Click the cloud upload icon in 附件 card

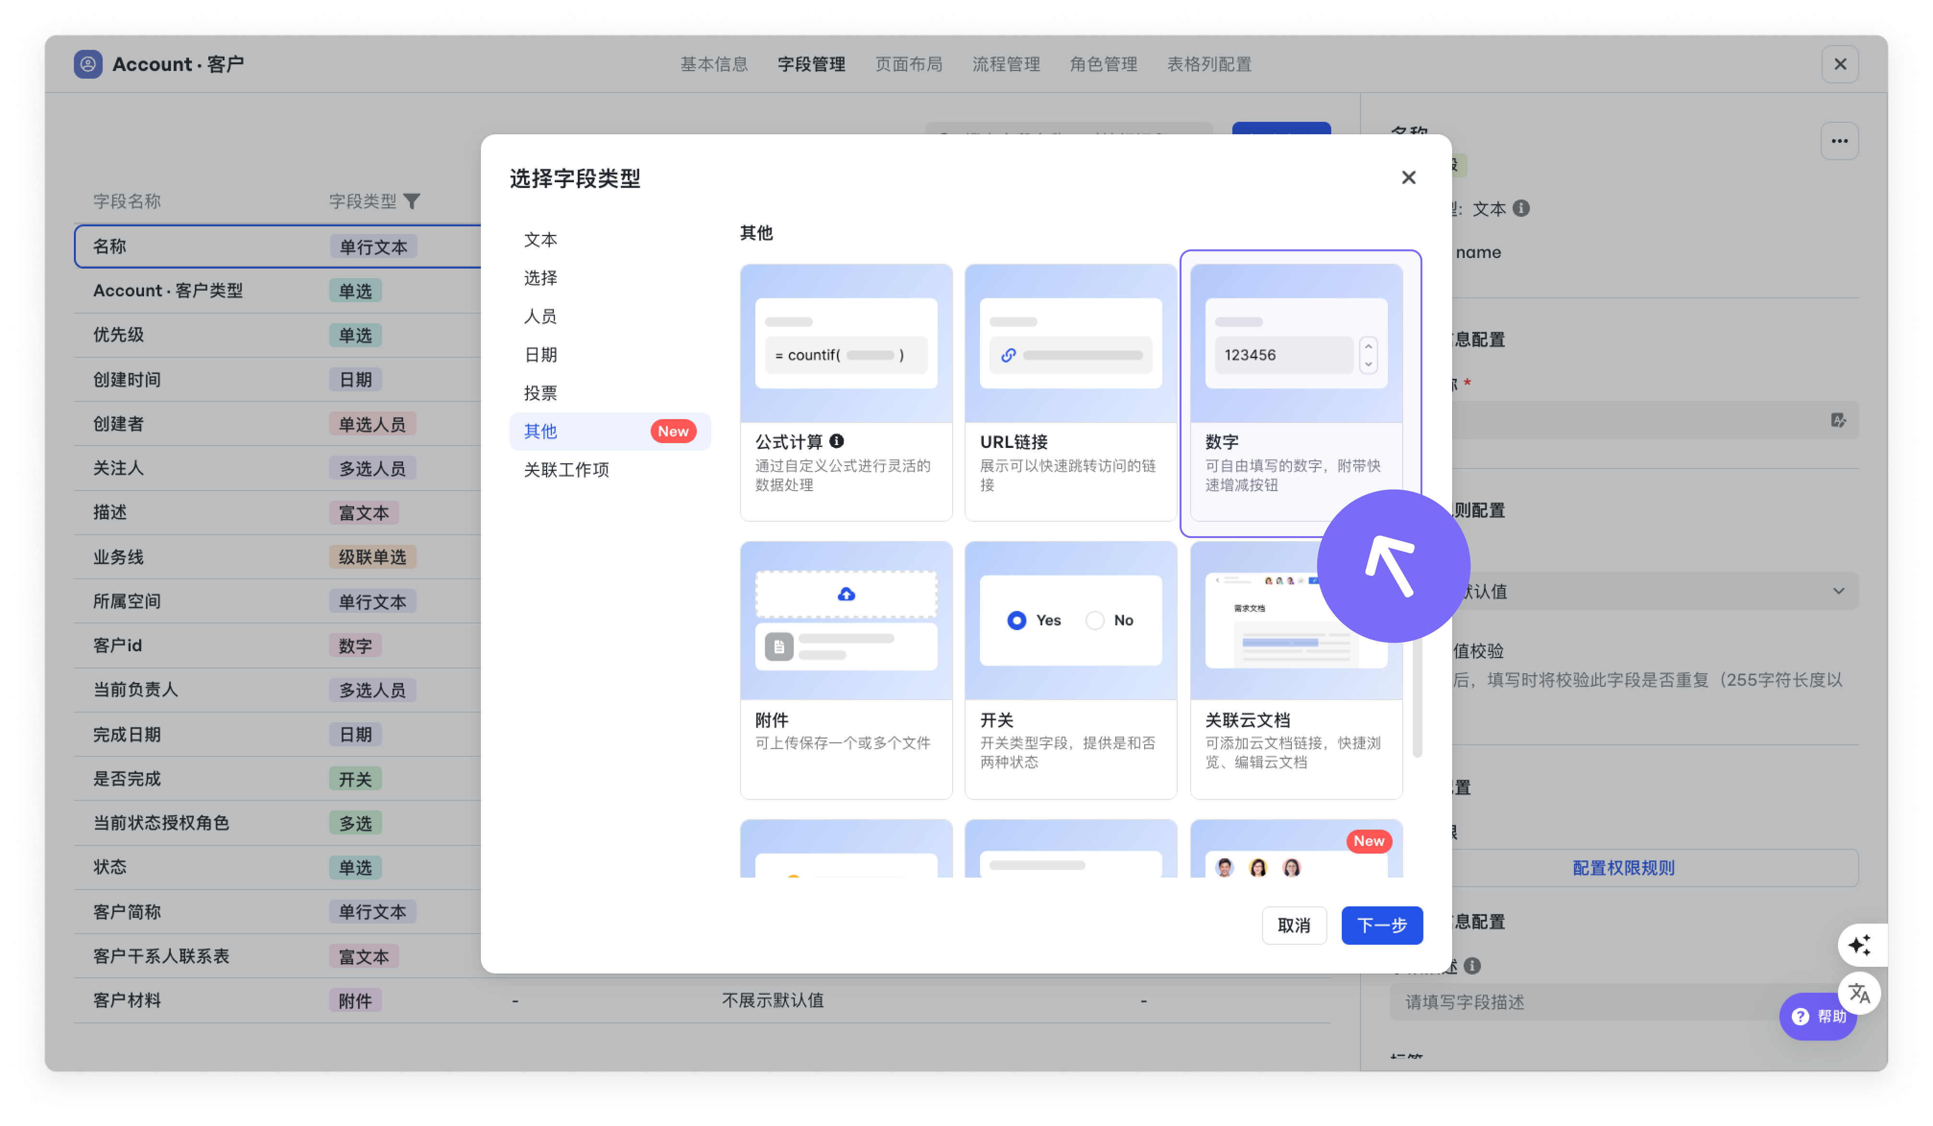point(846,594)
